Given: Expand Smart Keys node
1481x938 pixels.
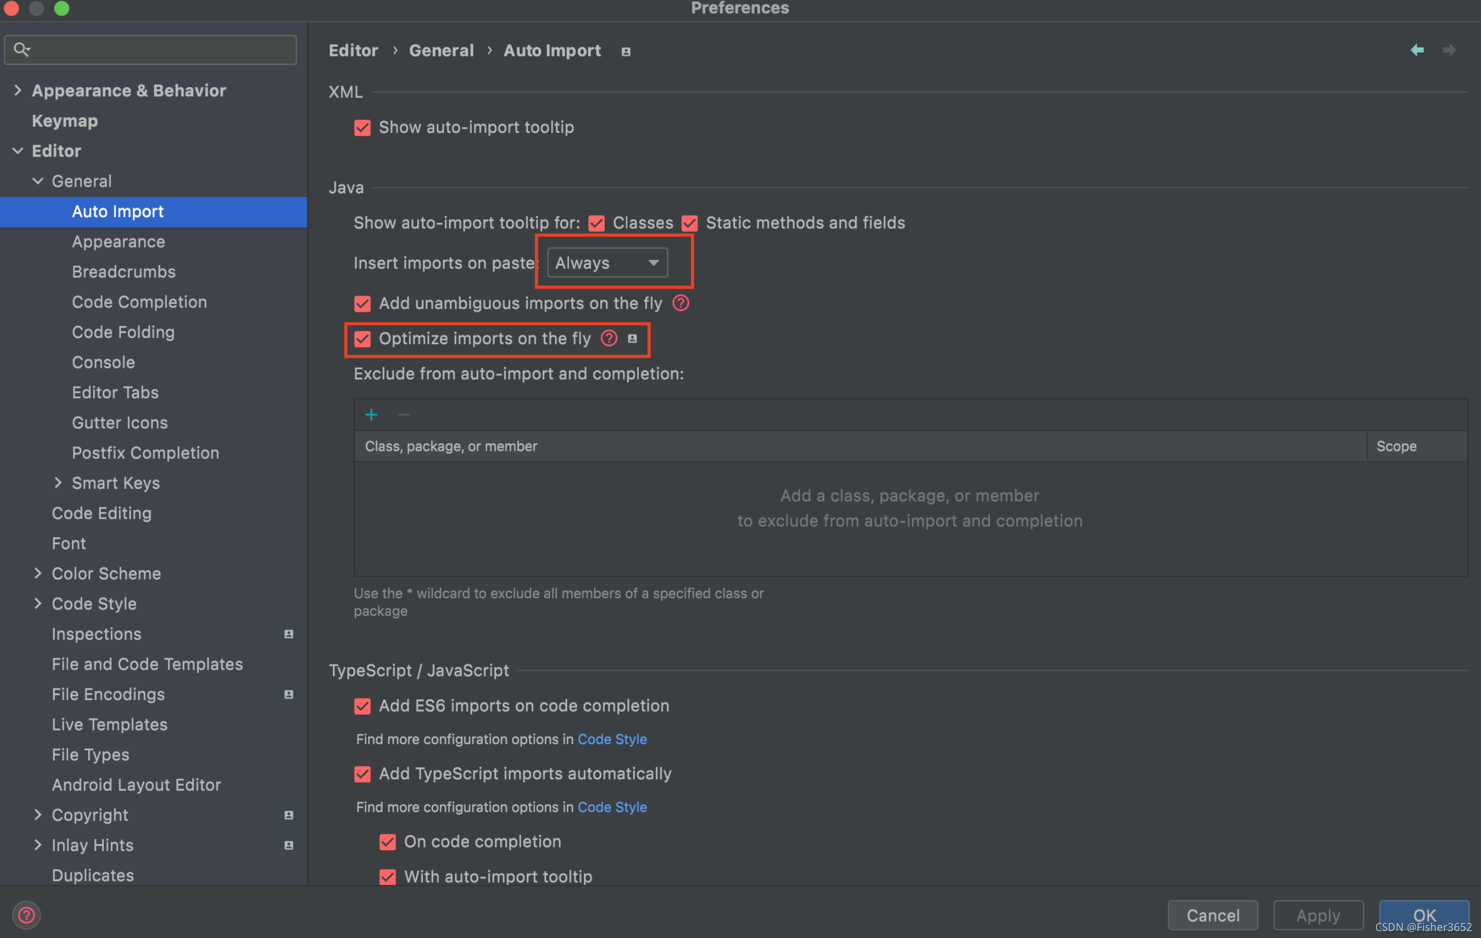Looking at the screenshot, I should (58, 483).
